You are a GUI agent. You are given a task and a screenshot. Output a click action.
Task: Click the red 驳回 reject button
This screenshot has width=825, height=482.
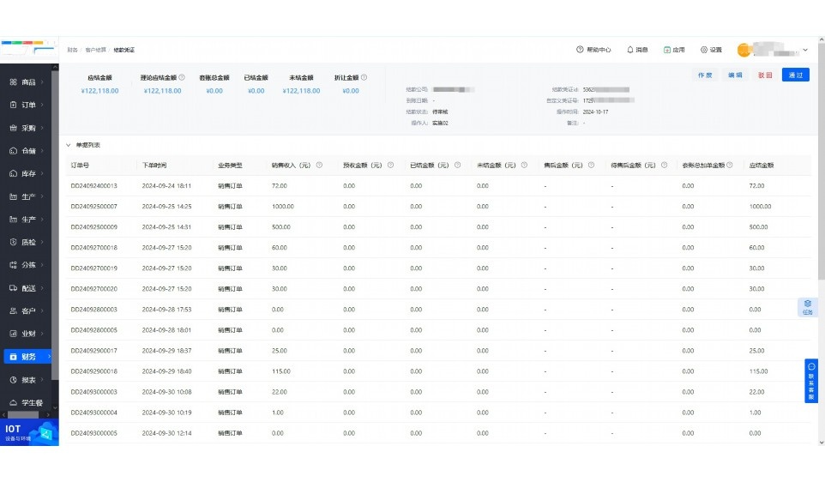click(x=765, y=75)
